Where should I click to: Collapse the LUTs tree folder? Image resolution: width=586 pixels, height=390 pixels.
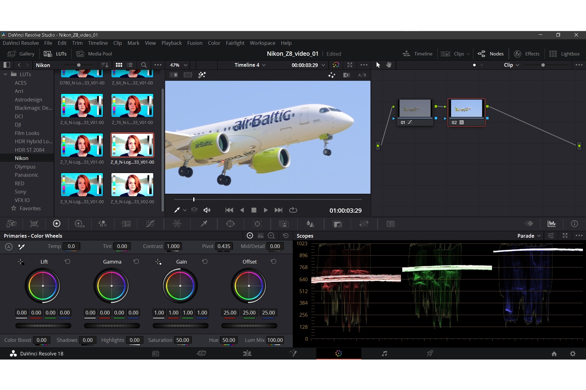pos(5,74)
